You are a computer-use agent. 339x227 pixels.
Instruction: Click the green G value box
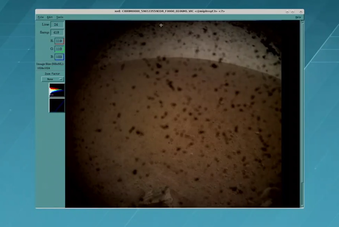[x=59, y=49]
